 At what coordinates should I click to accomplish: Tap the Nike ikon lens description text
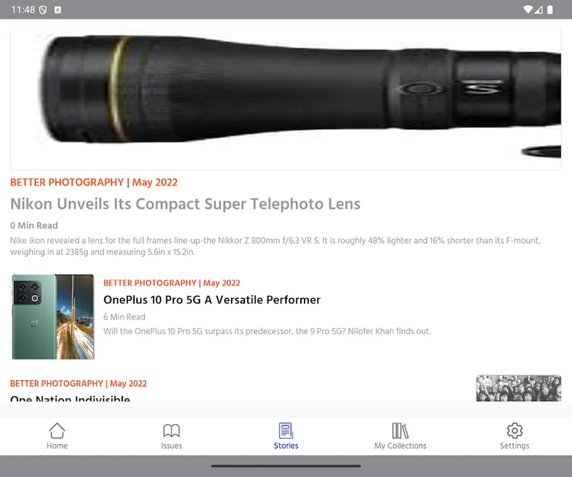click(x=276, y=246)
